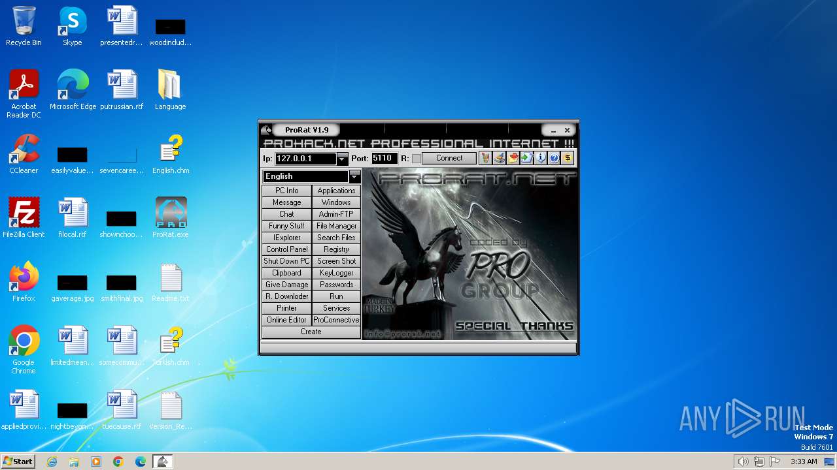837x470 pixels.
Task: Select Funny Stuff in the menu
Action: point(286,226)
